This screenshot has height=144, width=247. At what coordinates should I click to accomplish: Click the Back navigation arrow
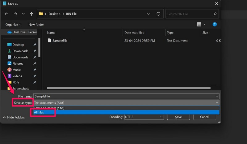coord(6,14)
